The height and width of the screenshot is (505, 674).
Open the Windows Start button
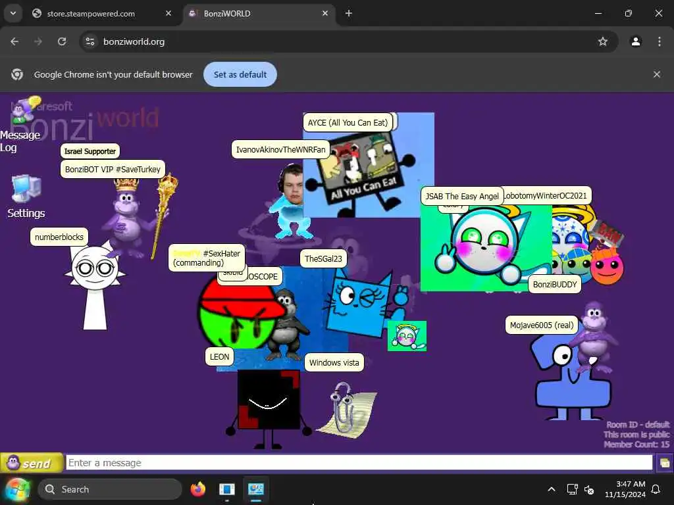pyautogui.click(x=18, y=489)
